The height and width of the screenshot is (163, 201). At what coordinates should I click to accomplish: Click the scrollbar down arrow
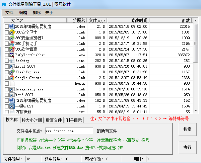pos(196,111)
